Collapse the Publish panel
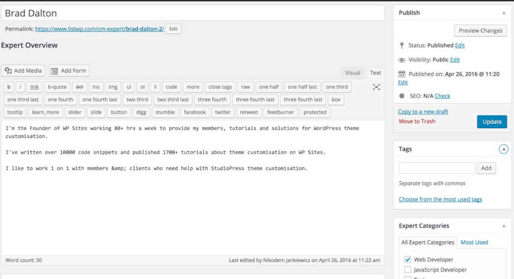514x279 pixels. (x=504, y=13)
